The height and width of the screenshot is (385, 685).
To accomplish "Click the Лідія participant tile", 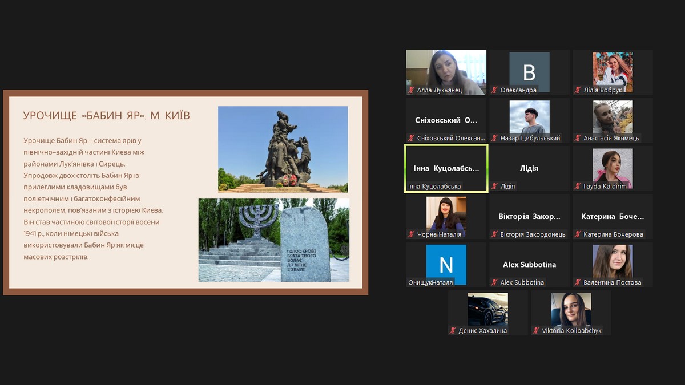I will coord(529,168).
